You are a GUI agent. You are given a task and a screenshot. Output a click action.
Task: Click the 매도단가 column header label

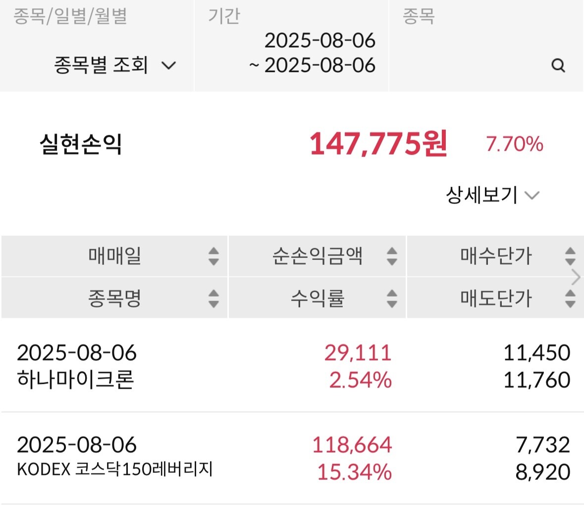[496, 298]
